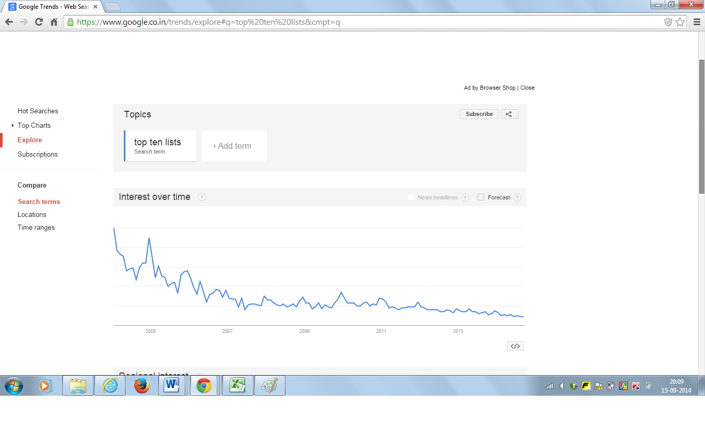Screen dimensions: 705x439
Task: Compare by Time ranges
Action: coord(36,227)
